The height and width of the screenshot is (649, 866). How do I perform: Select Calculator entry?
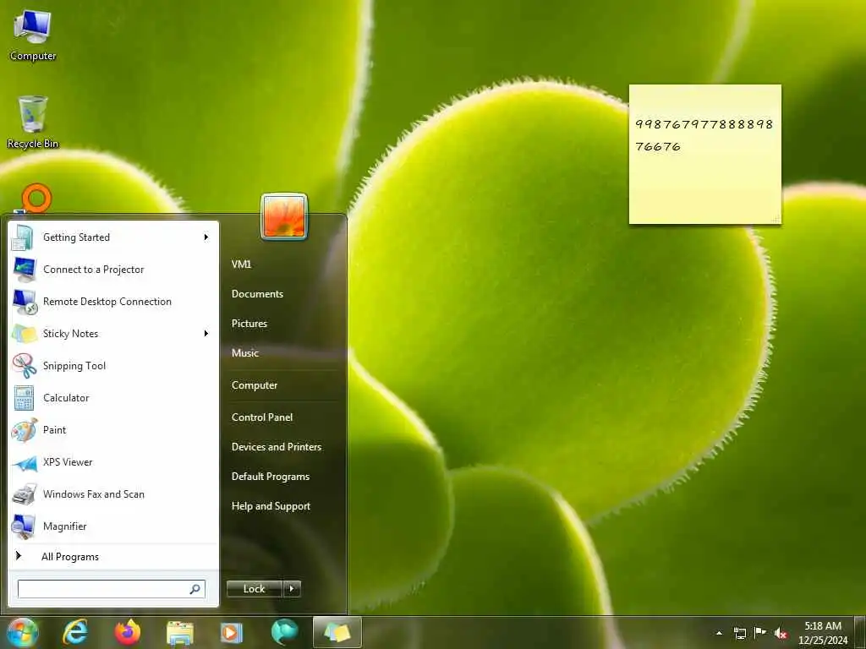[114, 398]
